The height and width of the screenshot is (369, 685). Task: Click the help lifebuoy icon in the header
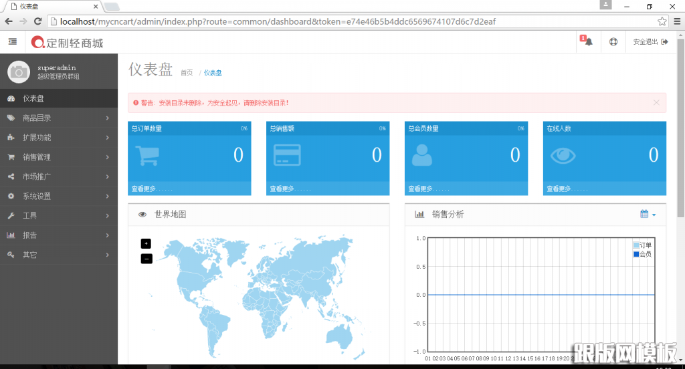point(613,42)
